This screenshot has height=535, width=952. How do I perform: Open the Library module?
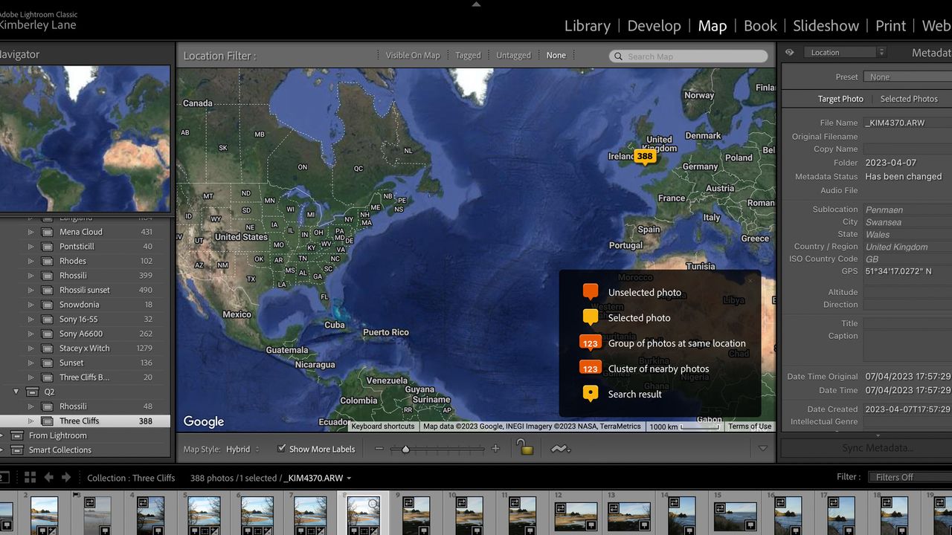pos(587,26)
